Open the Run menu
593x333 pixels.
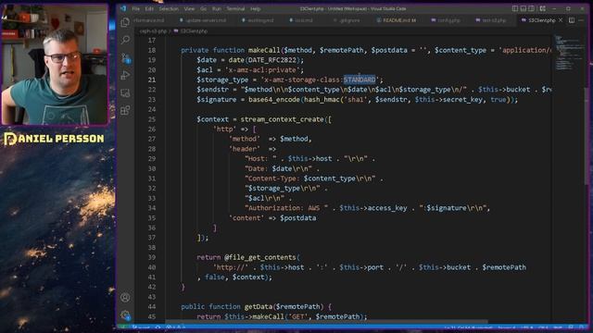click(x=216, y=8)
